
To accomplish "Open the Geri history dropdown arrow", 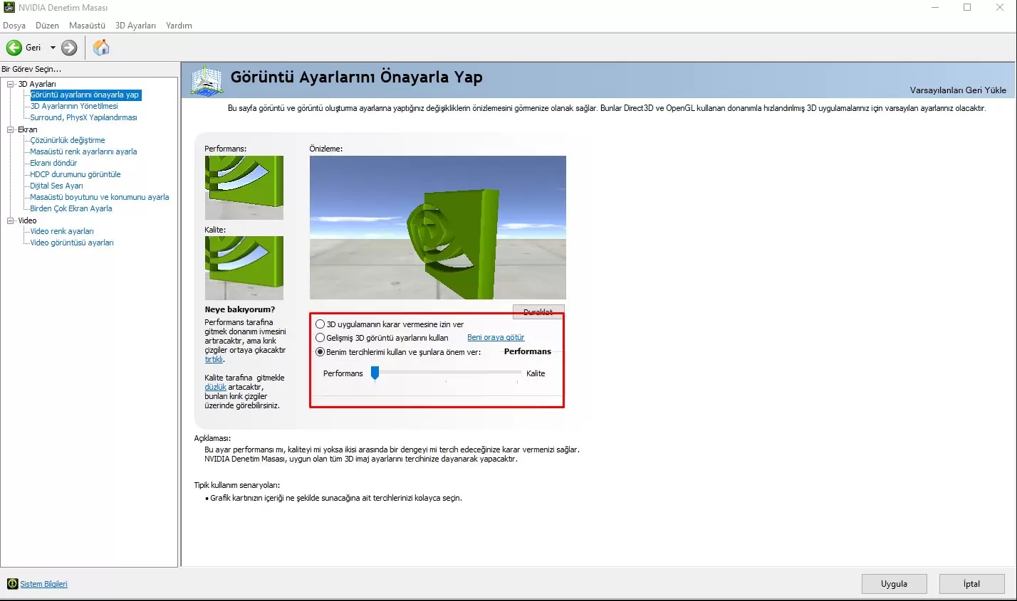I will point(53,48).
